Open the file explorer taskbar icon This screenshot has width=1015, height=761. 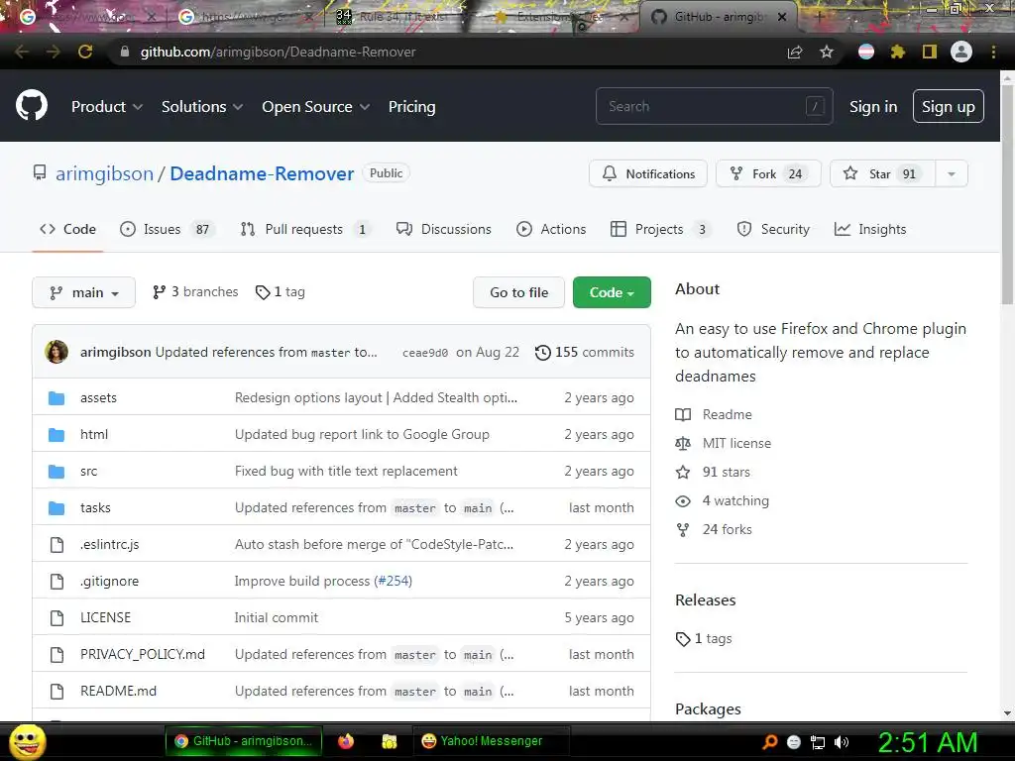tap(389, 741)
